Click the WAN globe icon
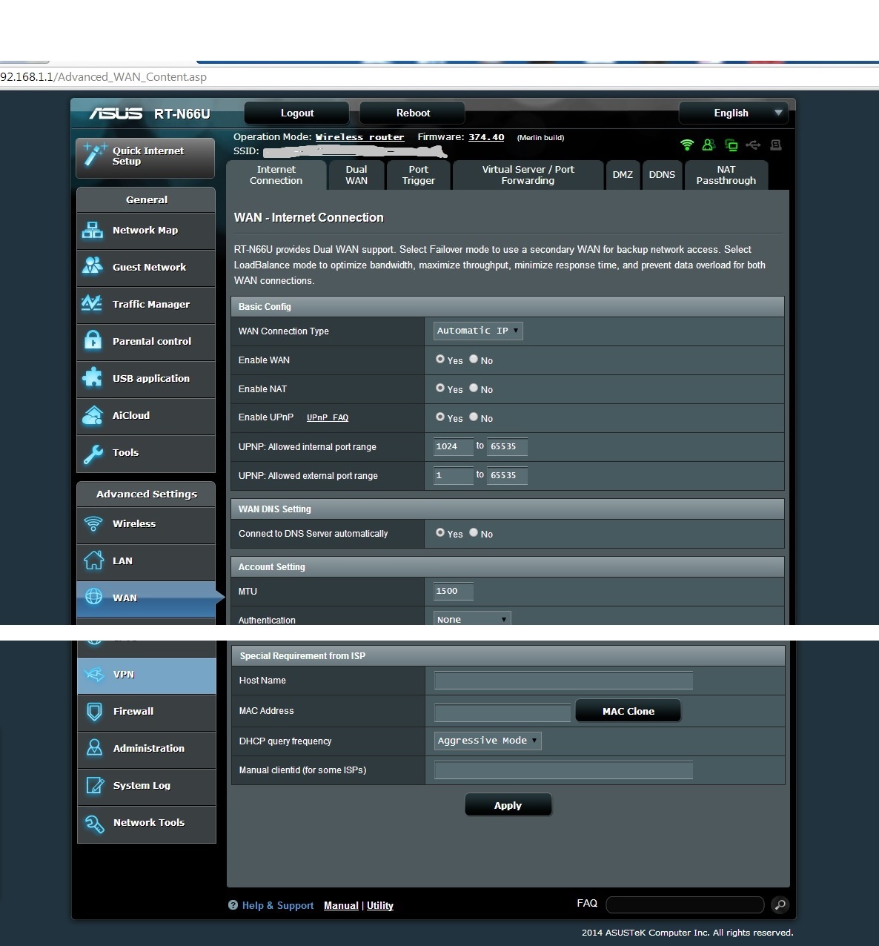Viewport: 879px width, 946px height. coord(93,596)
